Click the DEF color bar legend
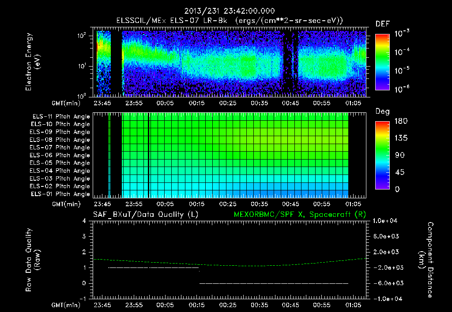The width and height of the screenshot is (452, 312). point(382,62)
